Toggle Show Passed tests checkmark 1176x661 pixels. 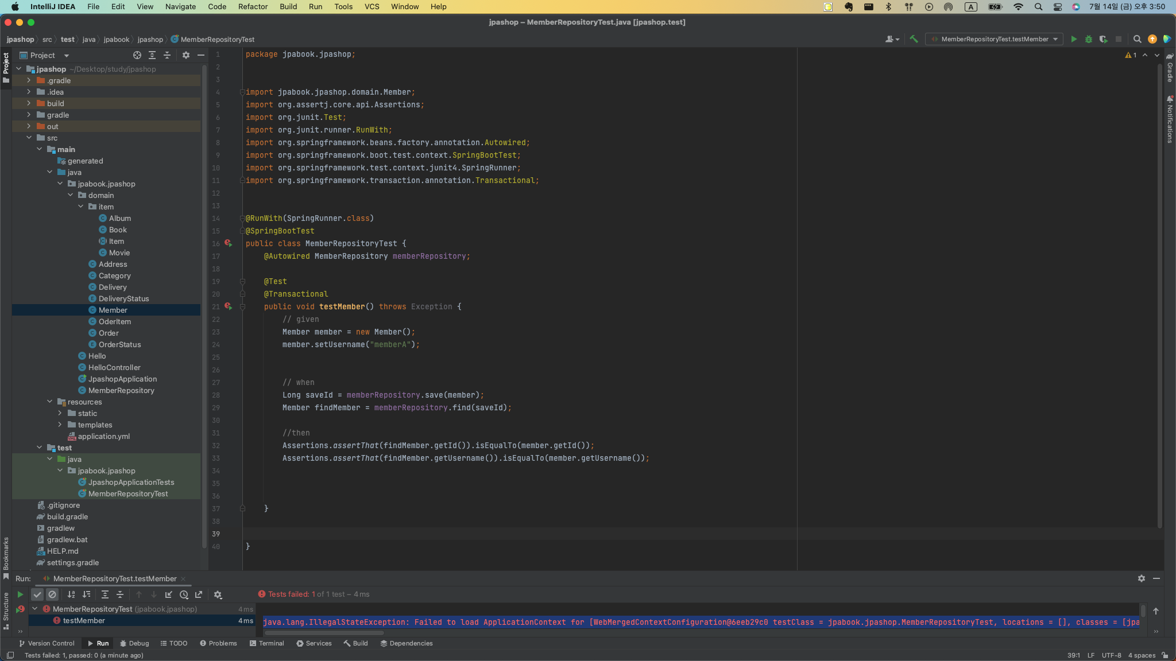pyautogui.click(x=37, y=594)
